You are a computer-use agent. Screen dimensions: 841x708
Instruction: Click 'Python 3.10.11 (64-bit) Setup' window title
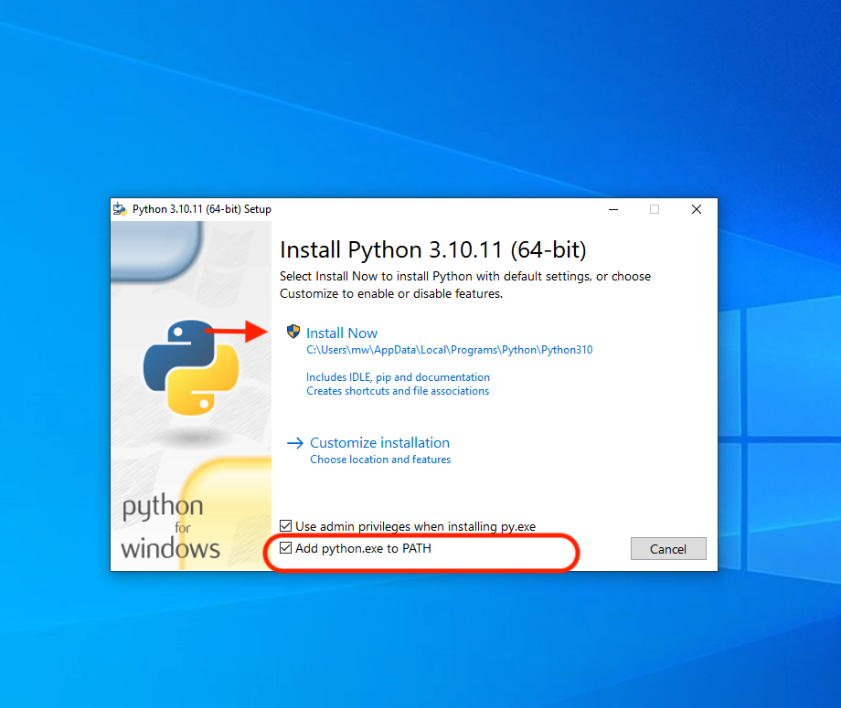(202, 209)
